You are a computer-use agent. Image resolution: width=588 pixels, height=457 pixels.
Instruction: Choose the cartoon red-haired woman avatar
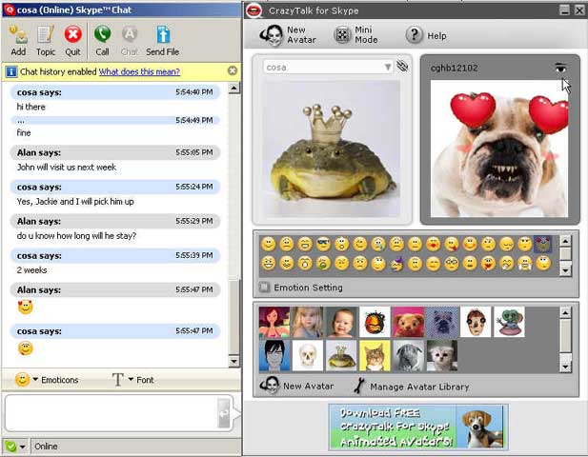(x=274, y=322)
